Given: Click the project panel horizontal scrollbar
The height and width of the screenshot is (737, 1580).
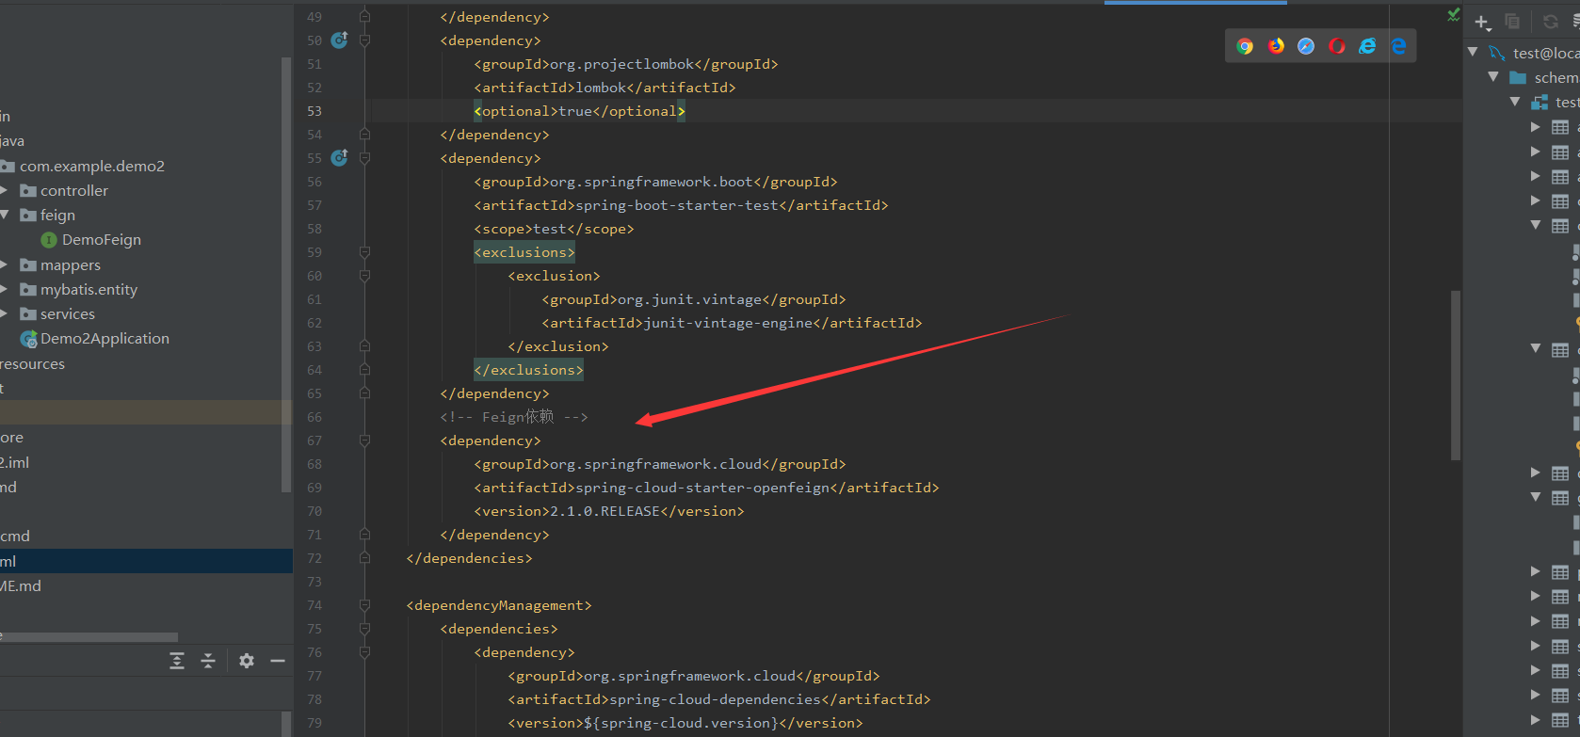Looking at the screenshot, I should coord(89,637).
